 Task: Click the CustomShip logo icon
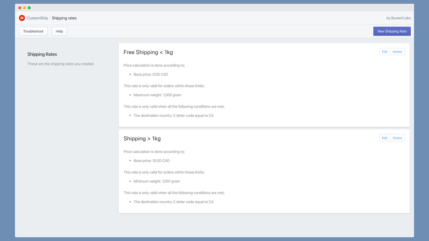22,18
